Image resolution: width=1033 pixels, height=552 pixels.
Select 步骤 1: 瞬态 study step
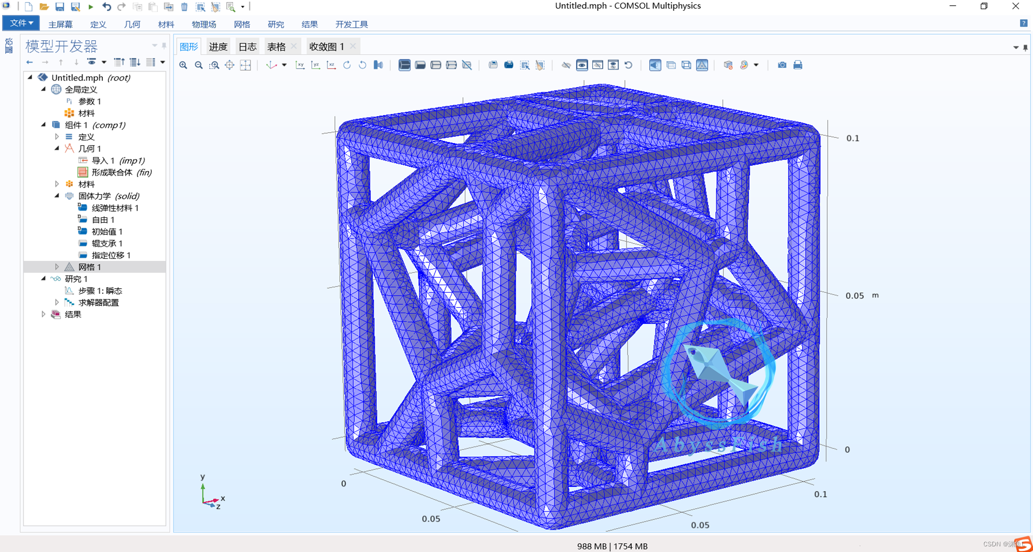click(x=100, y=291)
